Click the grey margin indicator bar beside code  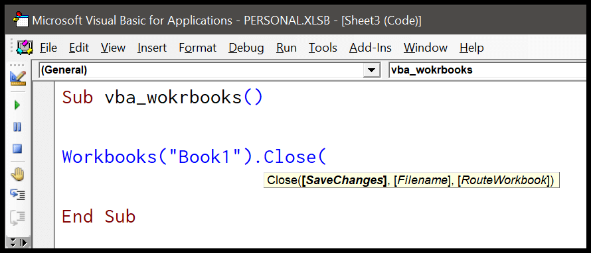[x=44, y=164]
